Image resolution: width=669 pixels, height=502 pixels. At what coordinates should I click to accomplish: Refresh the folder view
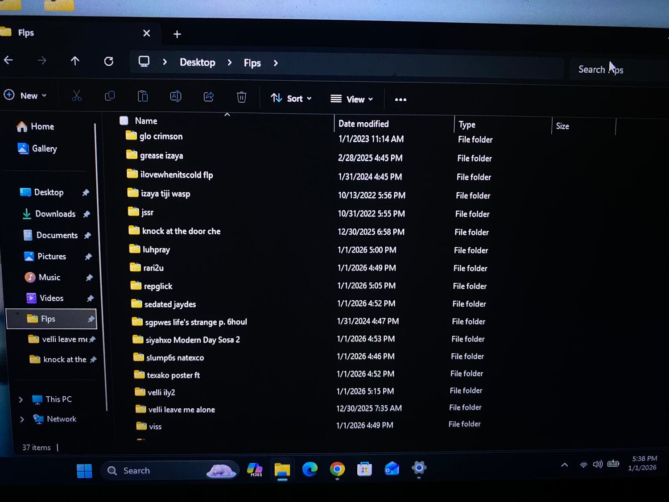click(x=108, y=61)
